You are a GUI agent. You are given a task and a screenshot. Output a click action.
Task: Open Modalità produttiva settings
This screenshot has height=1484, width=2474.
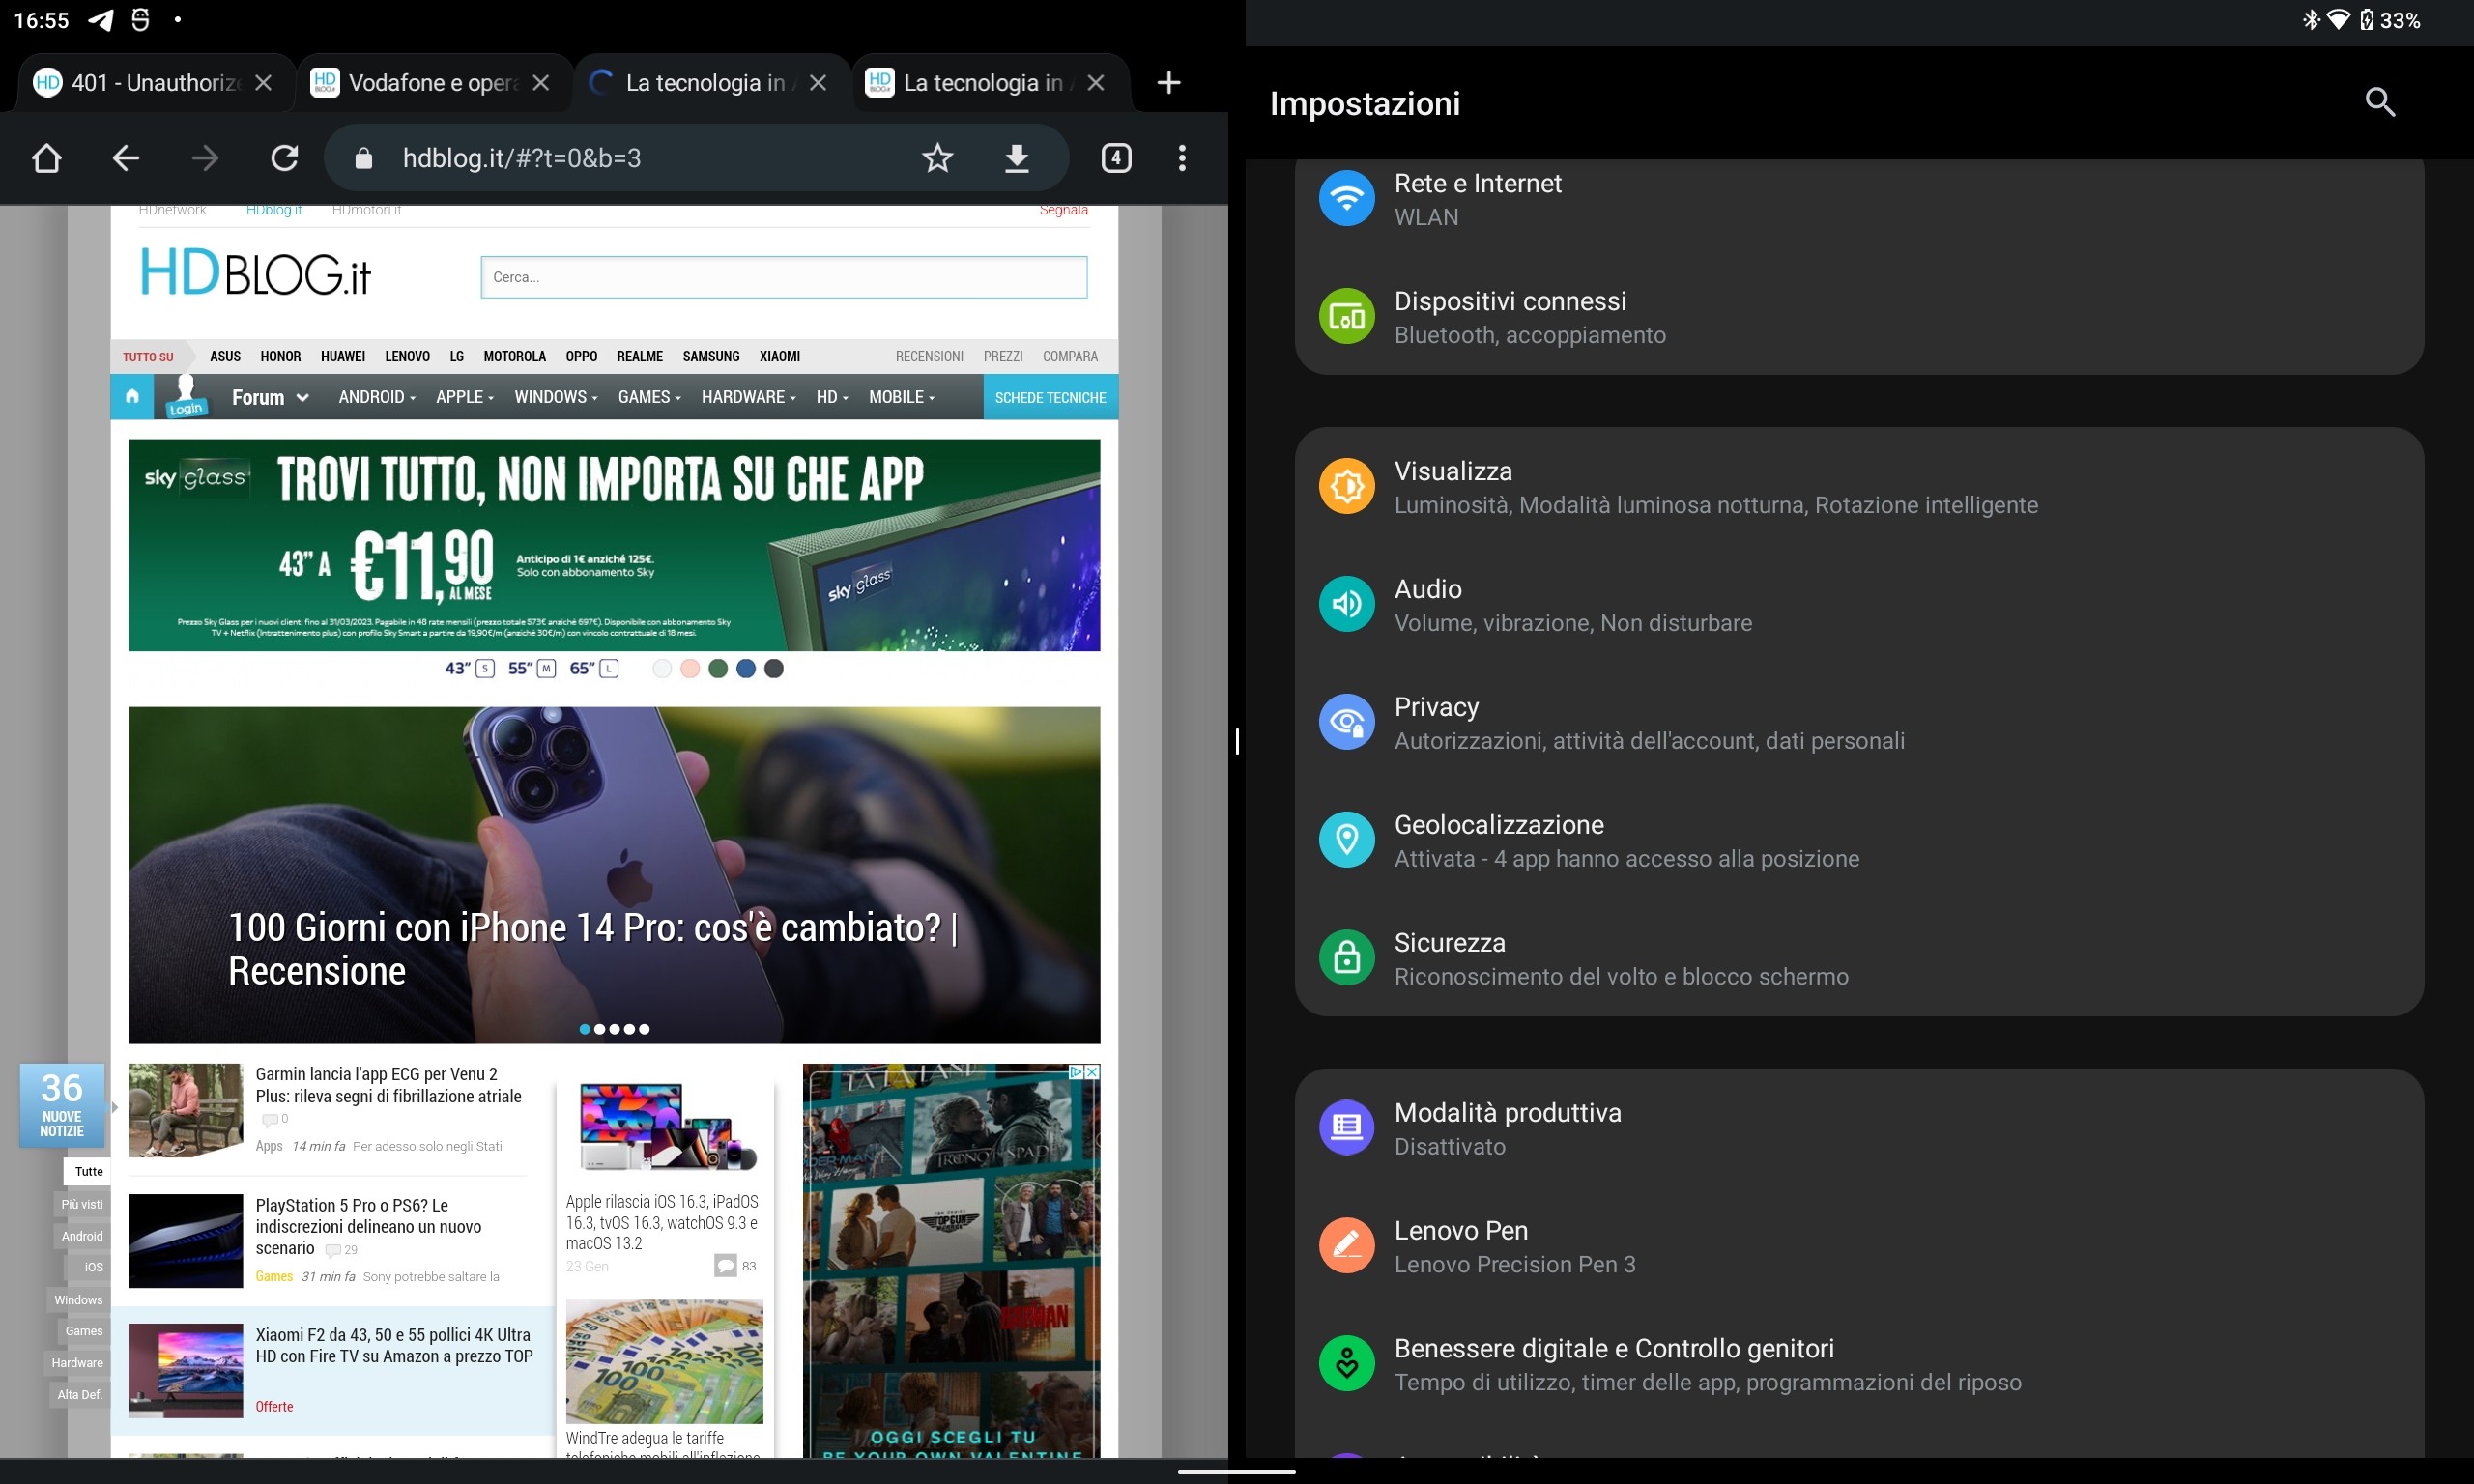[x=1859, y=1129]
